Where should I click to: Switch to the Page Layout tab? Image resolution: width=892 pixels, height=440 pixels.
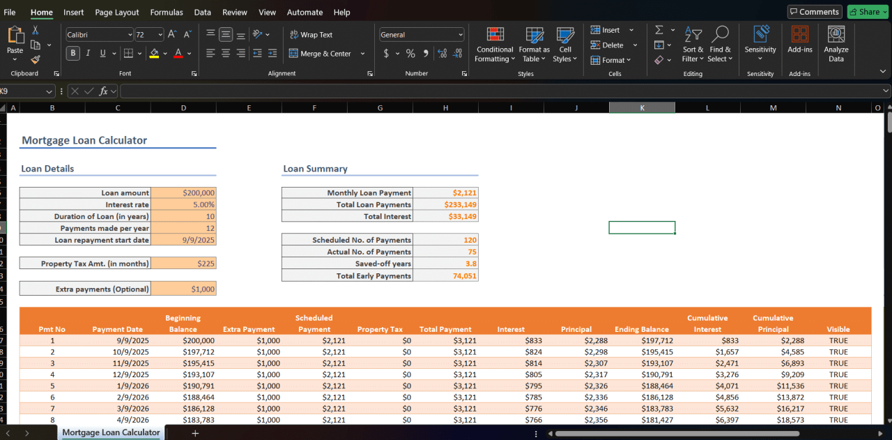(x=117, y=12)
